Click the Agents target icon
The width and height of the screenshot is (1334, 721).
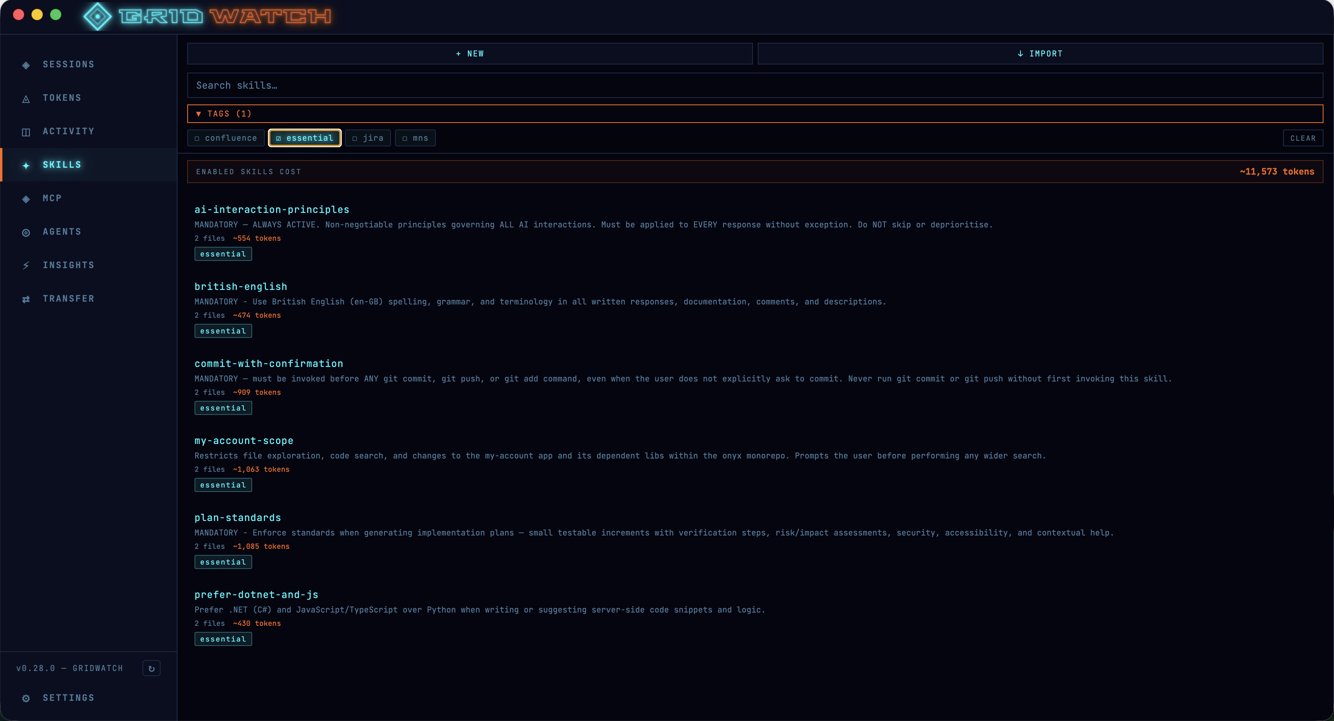(x=26, y=232)
